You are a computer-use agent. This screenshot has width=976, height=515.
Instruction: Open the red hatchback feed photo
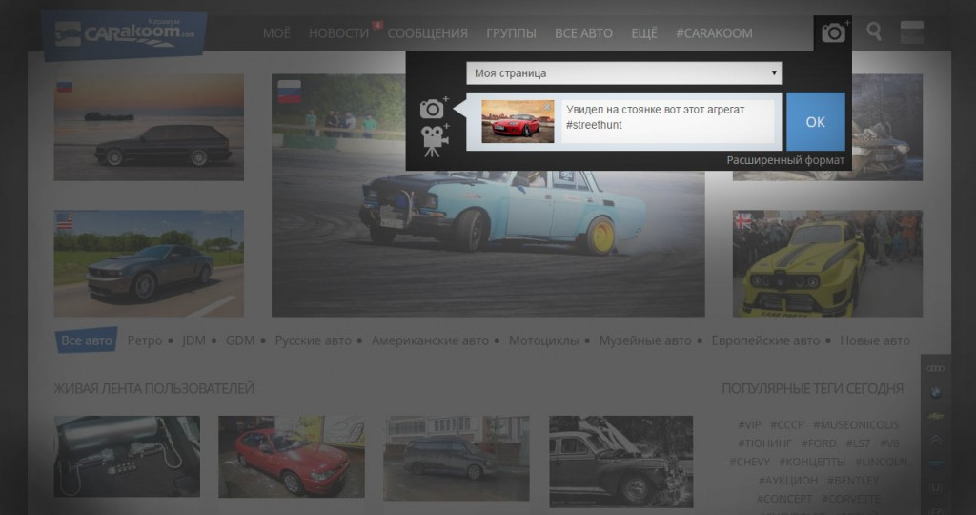tap(292, 457)
